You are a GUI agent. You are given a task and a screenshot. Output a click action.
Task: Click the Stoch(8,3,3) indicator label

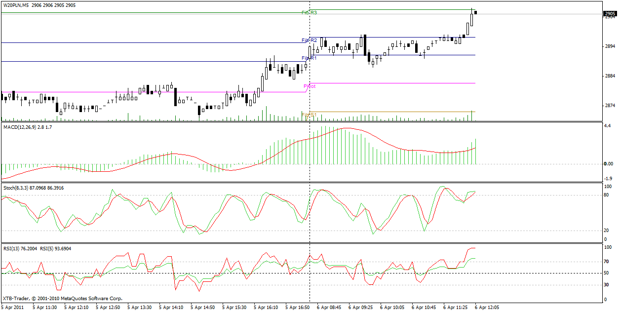33,188
